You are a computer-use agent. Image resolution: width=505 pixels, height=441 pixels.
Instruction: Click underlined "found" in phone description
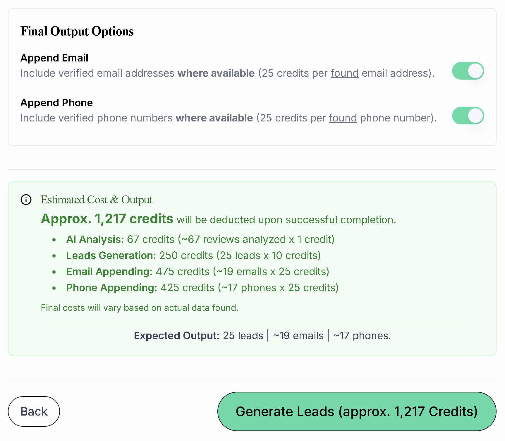click(x=343, y=118)
